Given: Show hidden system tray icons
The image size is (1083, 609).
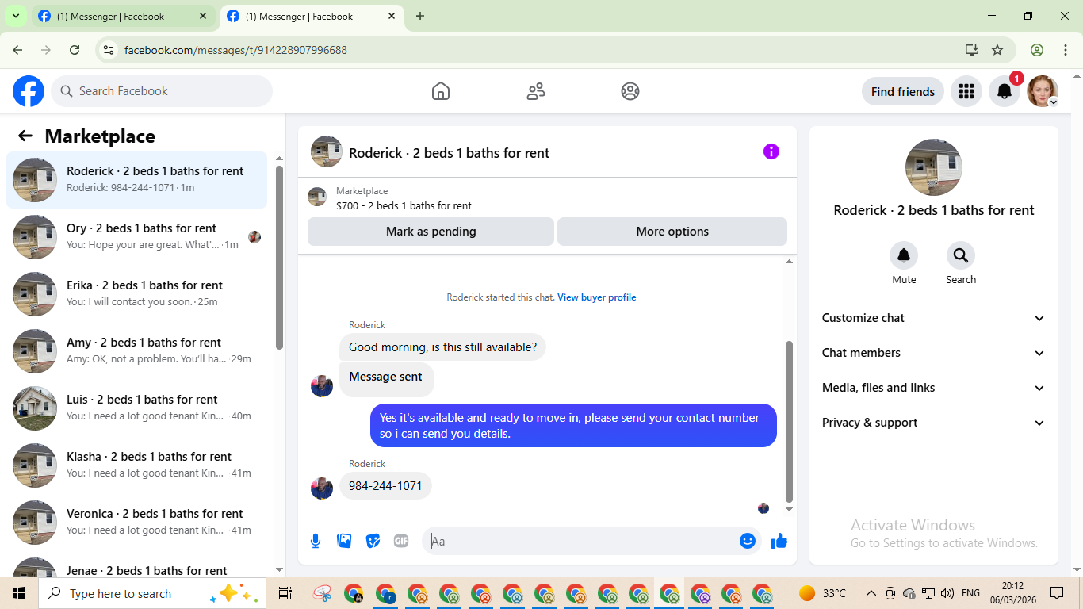Looking at the screenshot, I should tap(871, 593).
